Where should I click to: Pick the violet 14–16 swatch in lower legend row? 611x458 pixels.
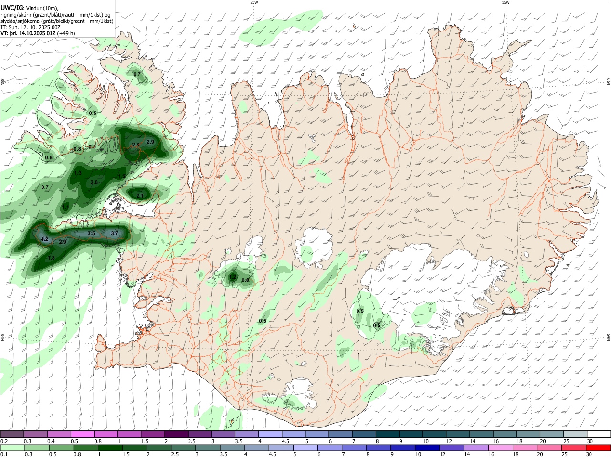[476, 448]
